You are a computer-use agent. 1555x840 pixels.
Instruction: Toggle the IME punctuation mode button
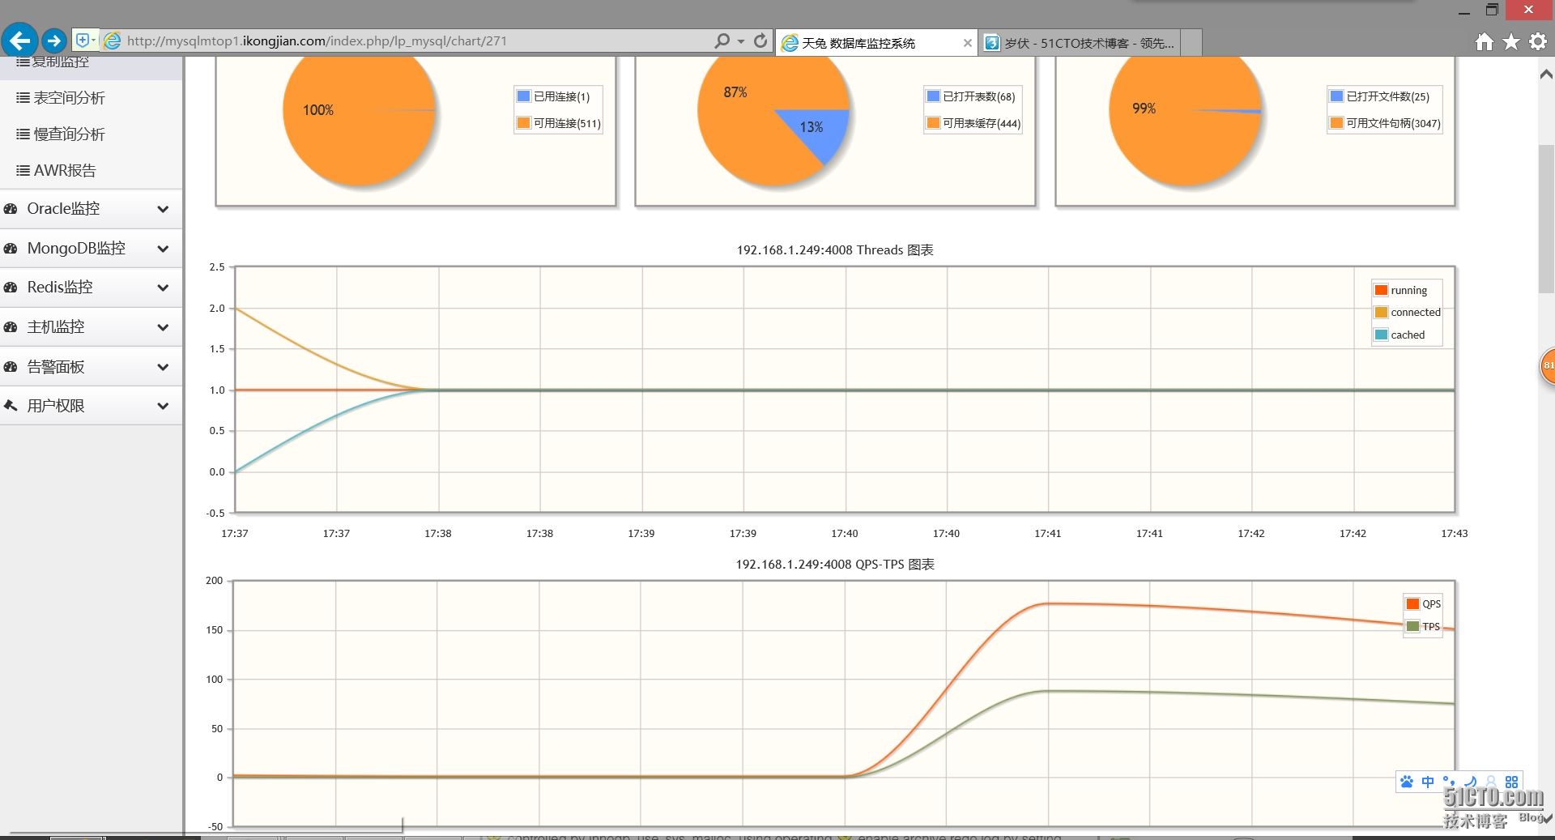1449,782
